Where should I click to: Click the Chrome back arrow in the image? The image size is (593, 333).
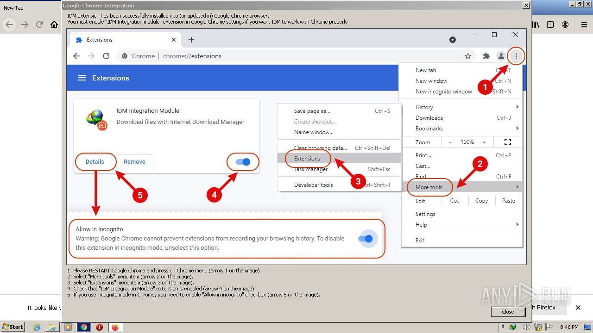76,56
